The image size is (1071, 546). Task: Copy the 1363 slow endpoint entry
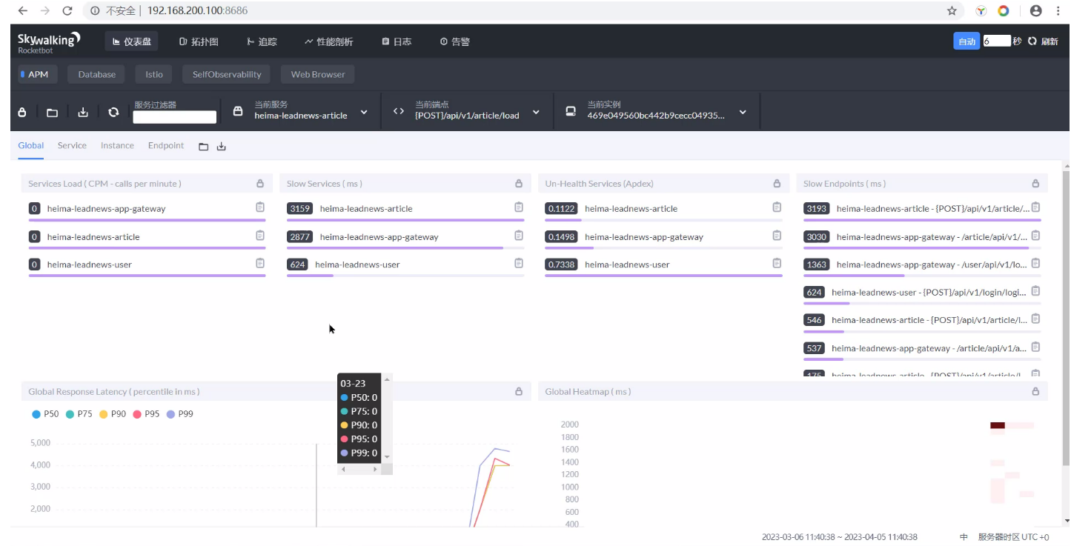[1035, 263]
